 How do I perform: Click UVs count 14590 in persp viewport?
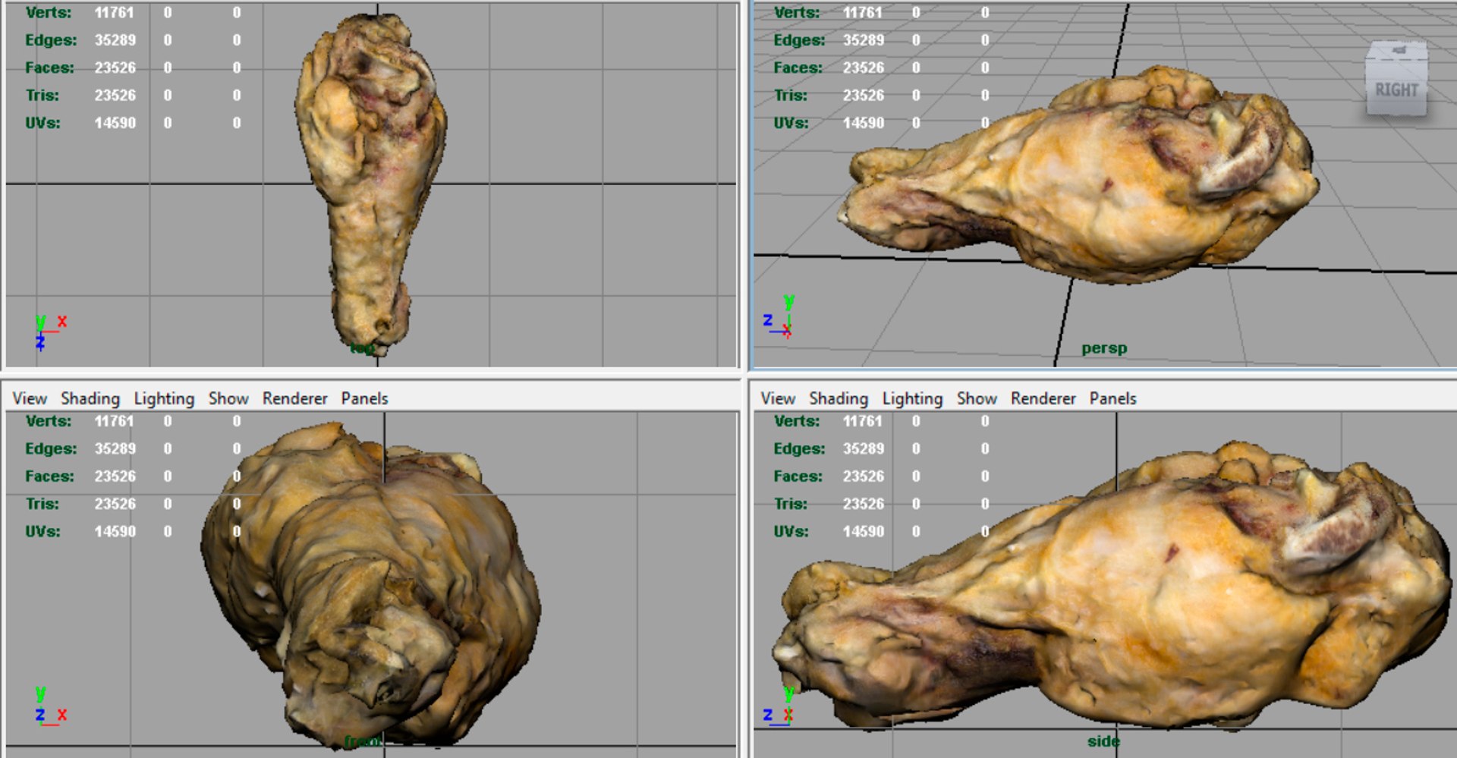click(x=863, y=123)
